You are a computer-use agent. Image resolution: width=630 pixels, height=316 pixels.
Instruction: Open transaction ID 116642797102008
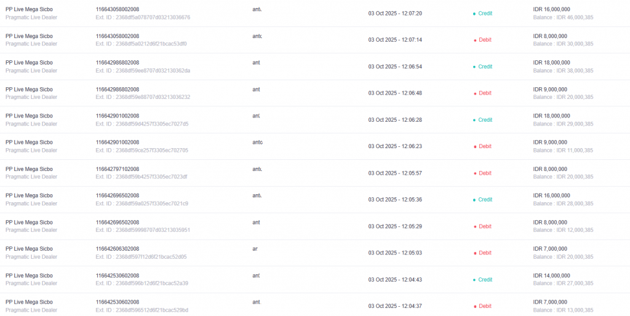click(118, 169)
